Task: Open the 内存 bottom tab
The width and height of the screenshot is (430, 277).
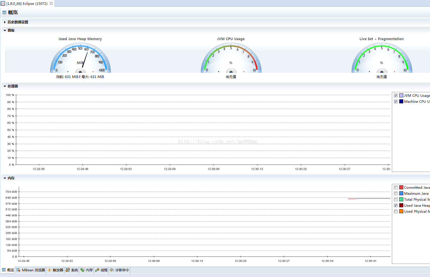Action: coord(86,270)
